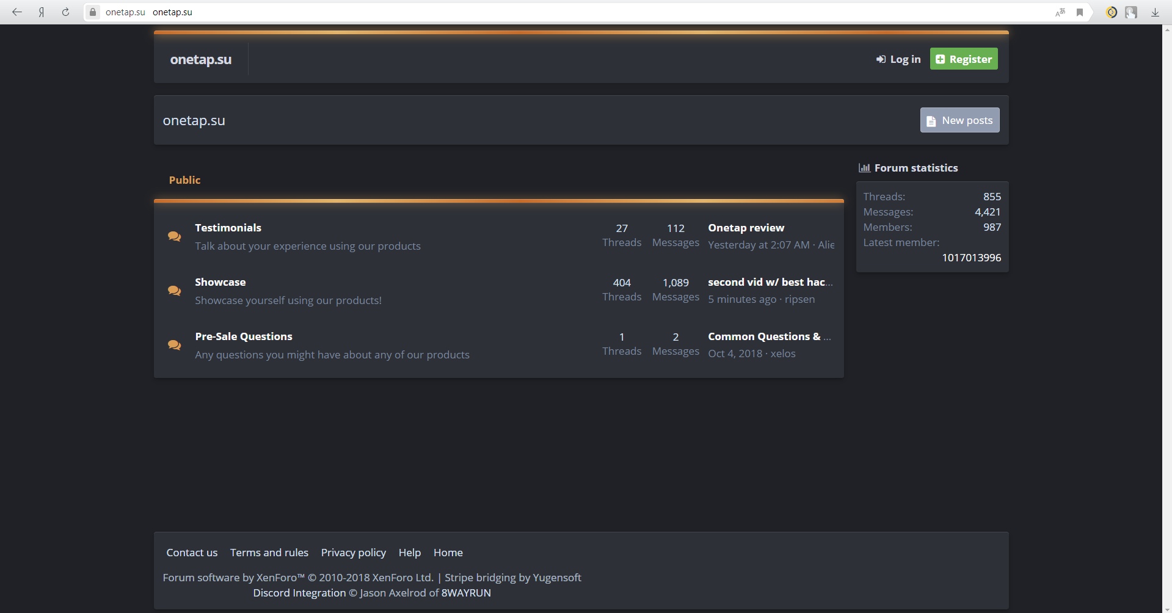Click the Forum statistics chart icon
The image size is (1172, 613).
[x=864, y=168]
